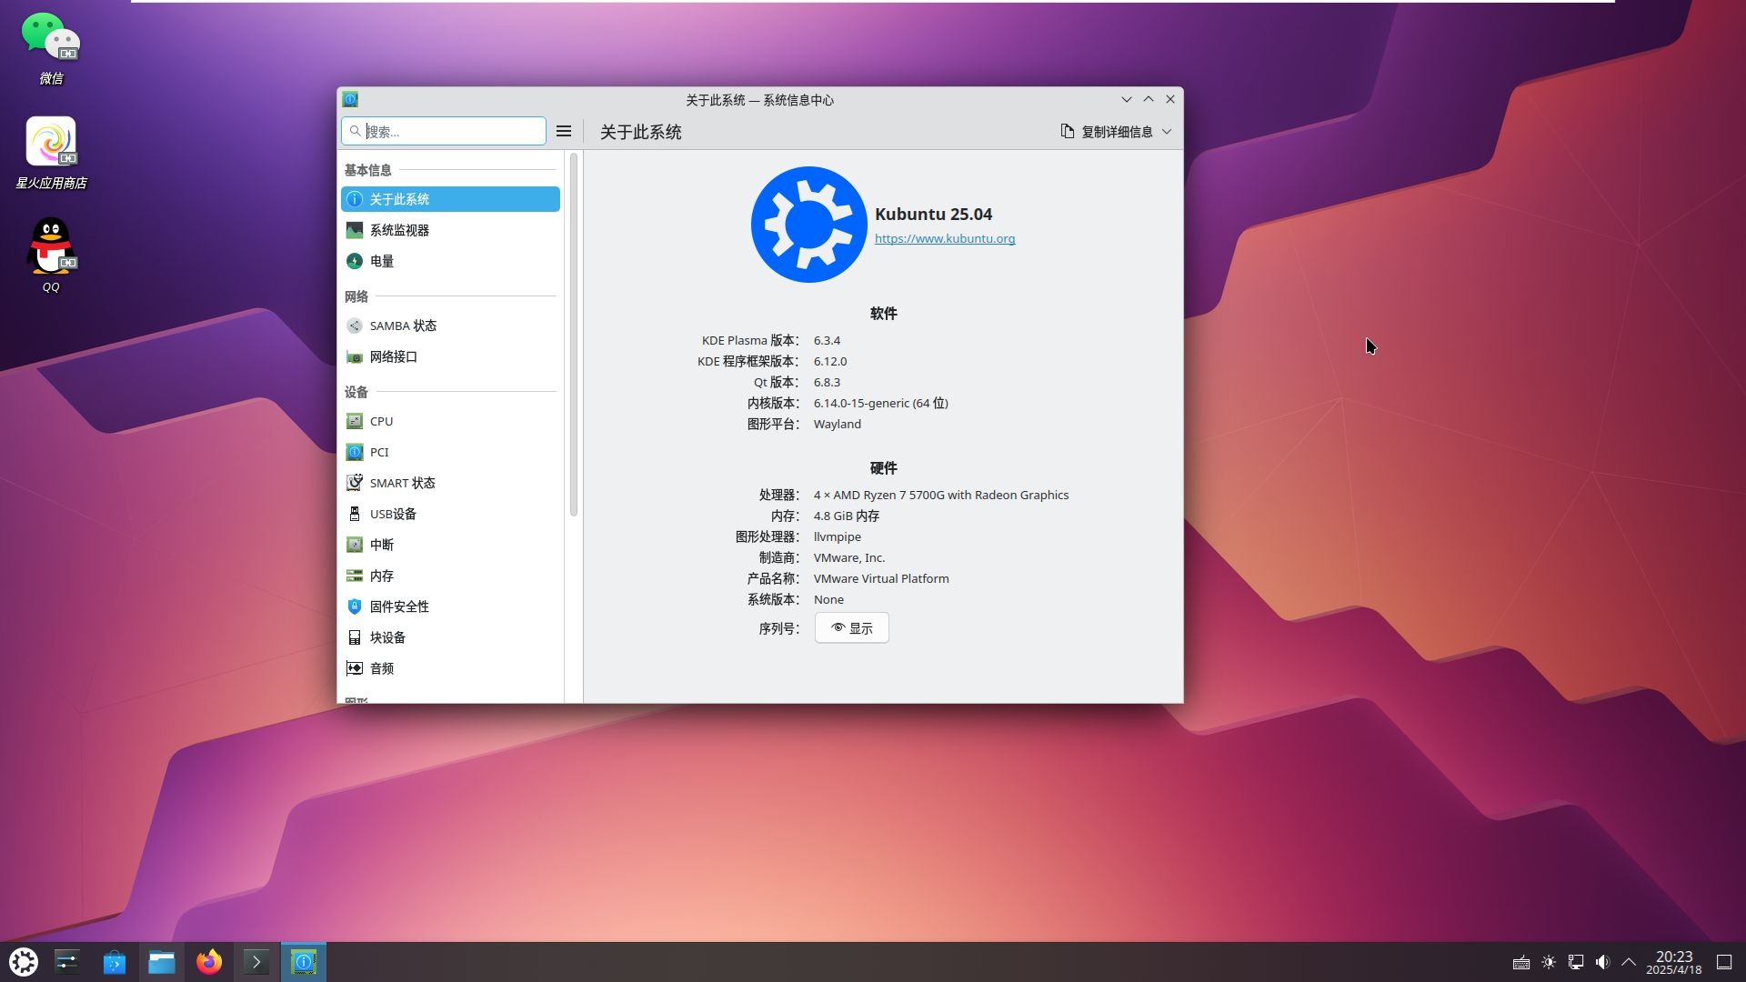Viewport: 1746px width, 982px height.
Task: Expand hidden system tray icons arrow
Action: pos(1629,962)
